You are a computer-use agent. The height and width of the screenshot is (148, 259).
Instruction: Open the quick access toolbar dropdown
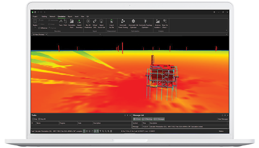pos(45,12)
